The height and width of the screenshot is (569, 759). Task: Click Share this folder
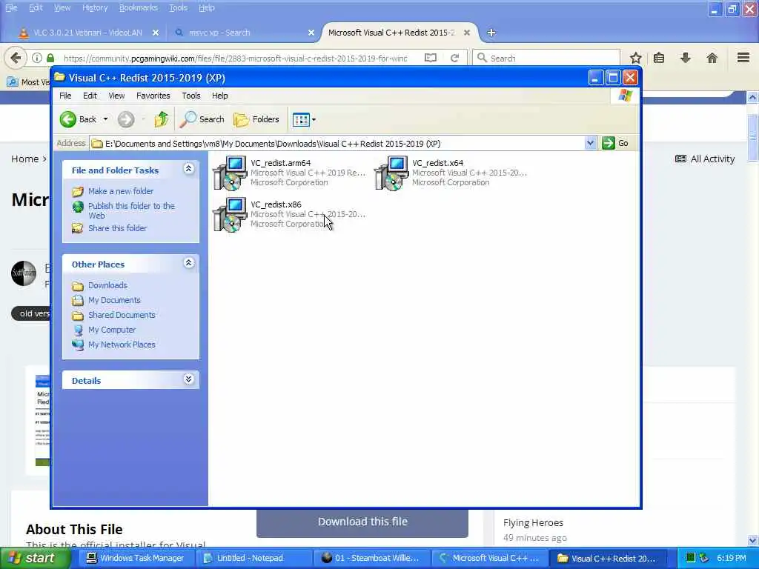117,228
